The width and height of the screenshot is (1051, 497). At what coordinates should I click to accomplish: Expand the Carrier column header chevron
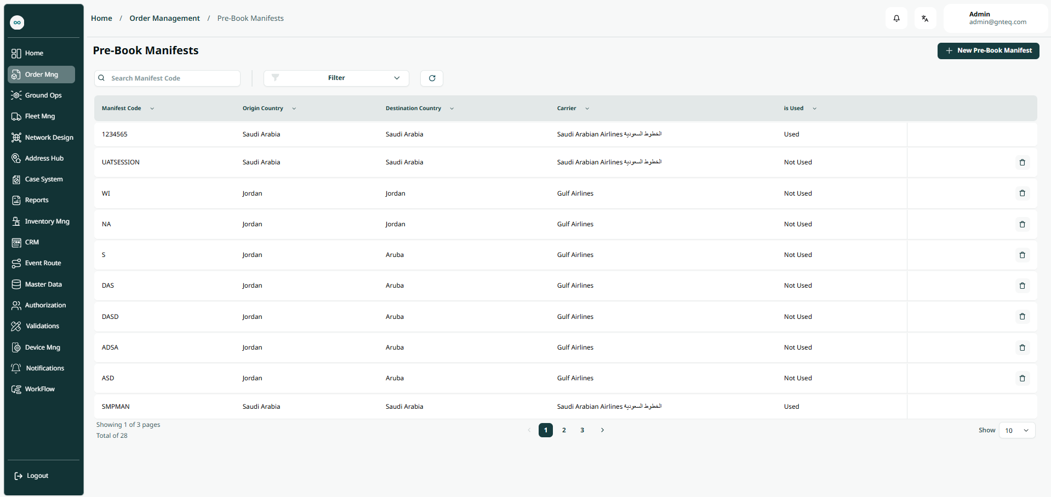(587, 108)
